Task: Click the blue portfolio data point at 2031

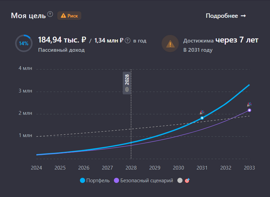Action: tap(202, 118)
